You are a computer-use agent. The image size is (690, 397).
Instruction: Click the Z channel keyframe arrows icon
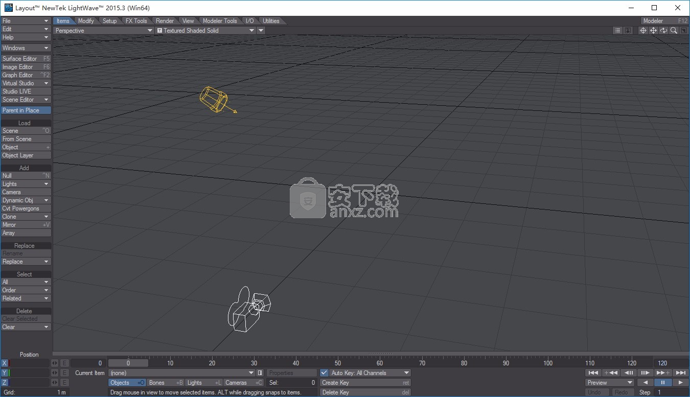click(55, 382)
